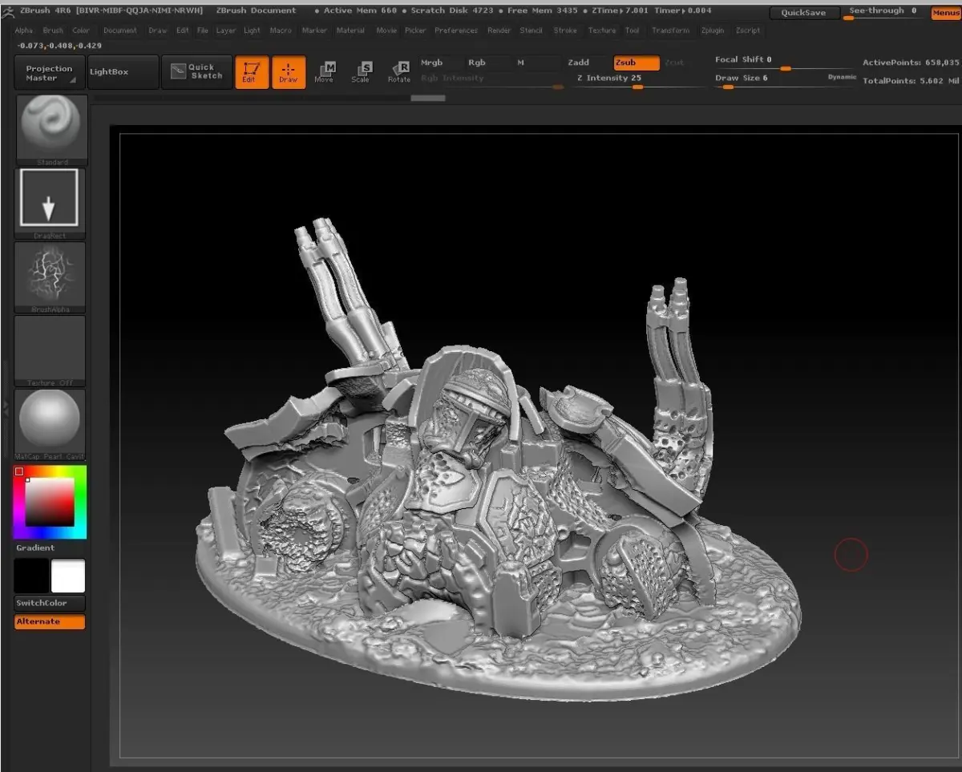Toggle Dynamic draw size
The height and width of the screenshot is (772, 962).
coord(842,77)
